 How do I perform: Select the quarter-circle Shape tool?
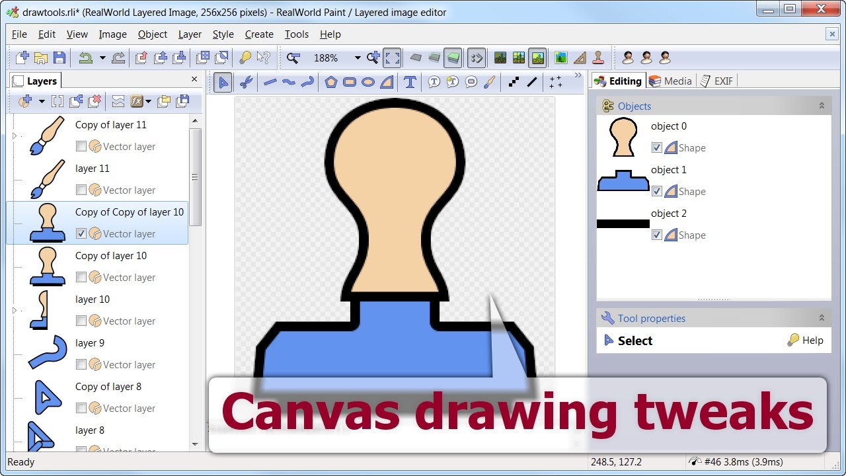pos(387,83)
